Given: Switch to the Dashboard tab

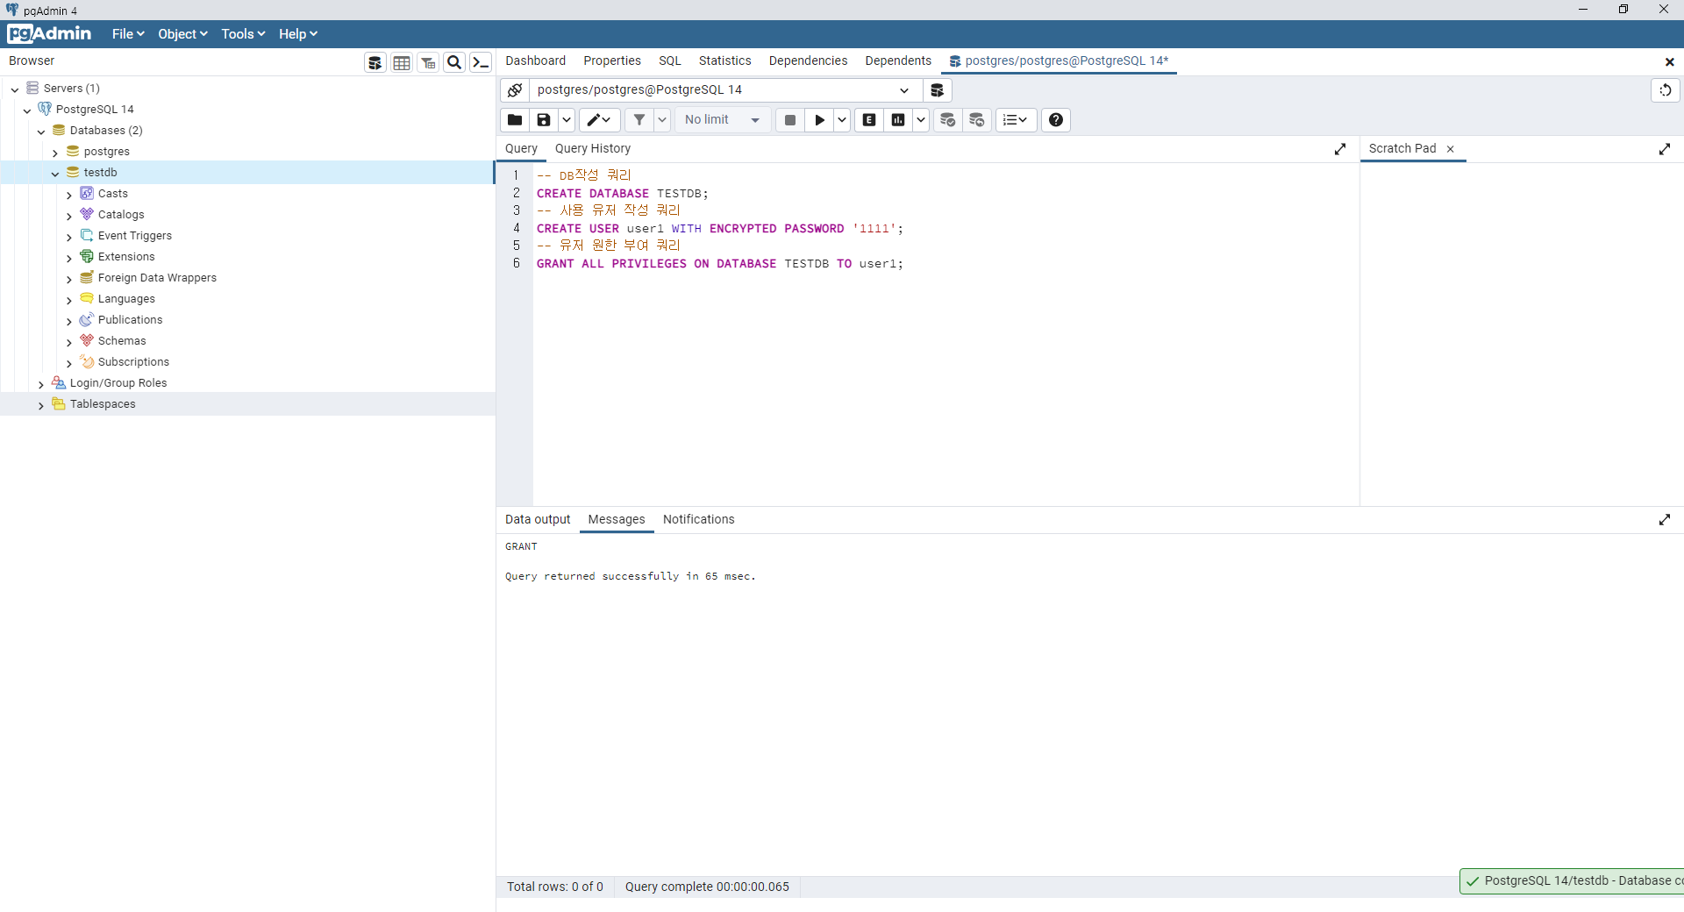Looking at the screenshot, I should (x=535, y=61).
